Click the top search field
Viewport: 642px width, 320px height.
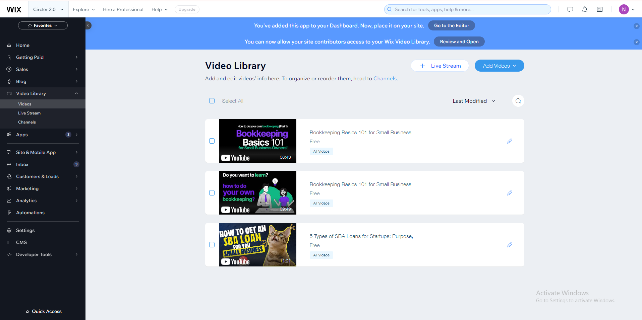pos(467,9)
